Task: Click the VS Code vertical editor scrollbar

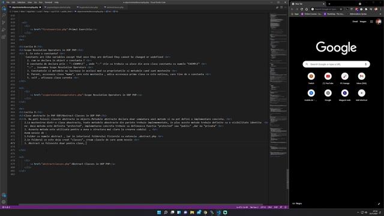Action: pyautogui.click(x=287, y=179)
